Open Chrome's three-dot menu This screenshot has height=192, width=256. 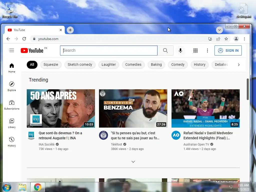click(x=244, y=39)
